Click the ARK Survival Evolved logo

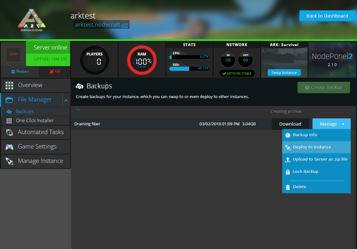pyautogui.click(x=32, y=20)
